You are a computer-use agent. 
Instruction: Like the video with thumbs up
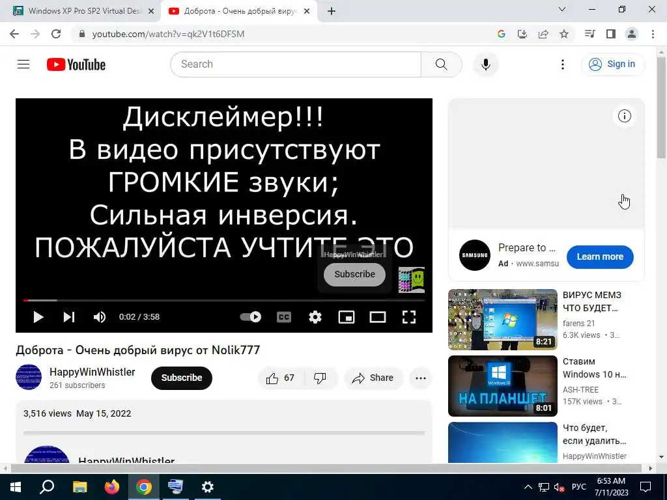pyautogui.click(x=280, y=378)
